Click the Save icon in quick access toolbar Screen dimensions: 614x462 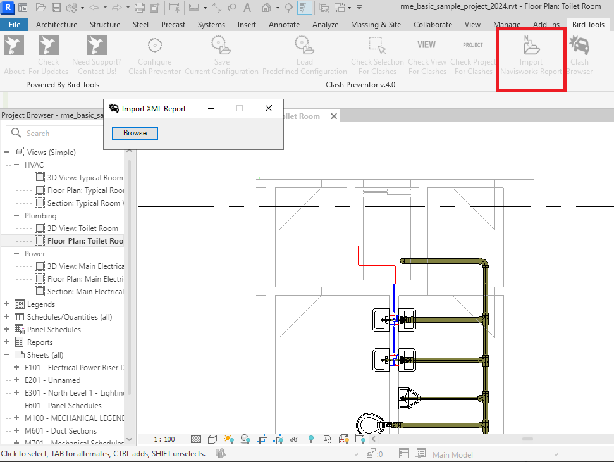coord(56,8)
